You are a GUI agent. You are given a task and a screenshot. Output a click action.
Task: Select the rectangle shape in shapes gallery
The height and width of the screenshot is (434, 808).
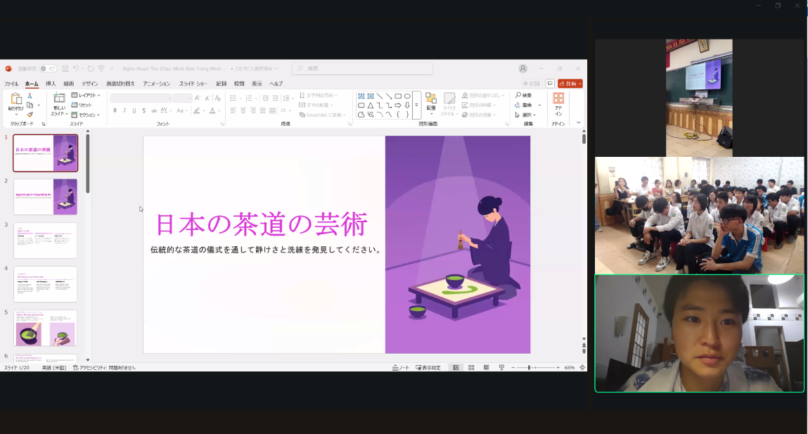(x=398, y=96)
